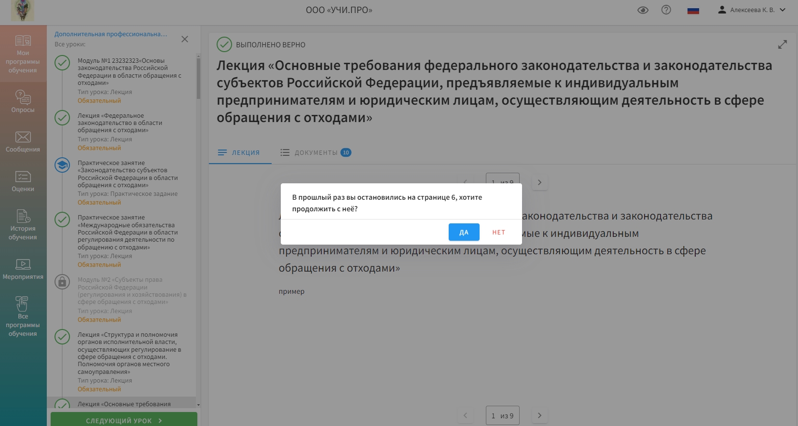This screenshot has width=798, height=426.
Task: Open Мои программы обучения in sidebar
Action: (x=23, y=54)
